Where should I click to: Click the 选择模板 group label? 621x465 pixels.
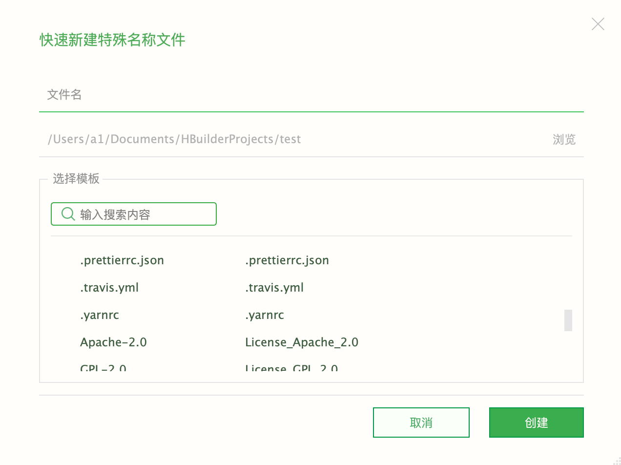tap(76, 179)
